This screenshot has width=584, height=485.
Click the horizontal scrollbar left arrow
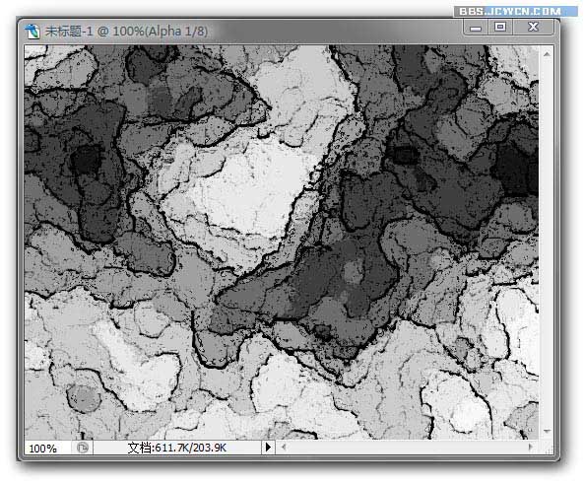pyautogui.click(x=284, y=447)
